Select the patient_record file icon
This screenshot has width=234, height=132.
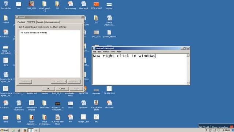(109, 33)
